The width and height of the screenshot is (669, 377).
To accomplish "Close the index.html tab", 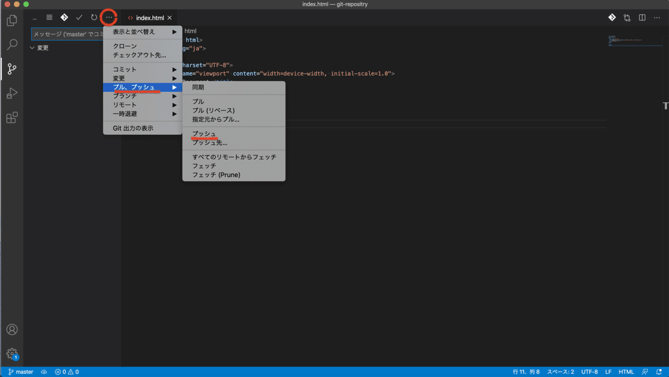I will (169, 18).
